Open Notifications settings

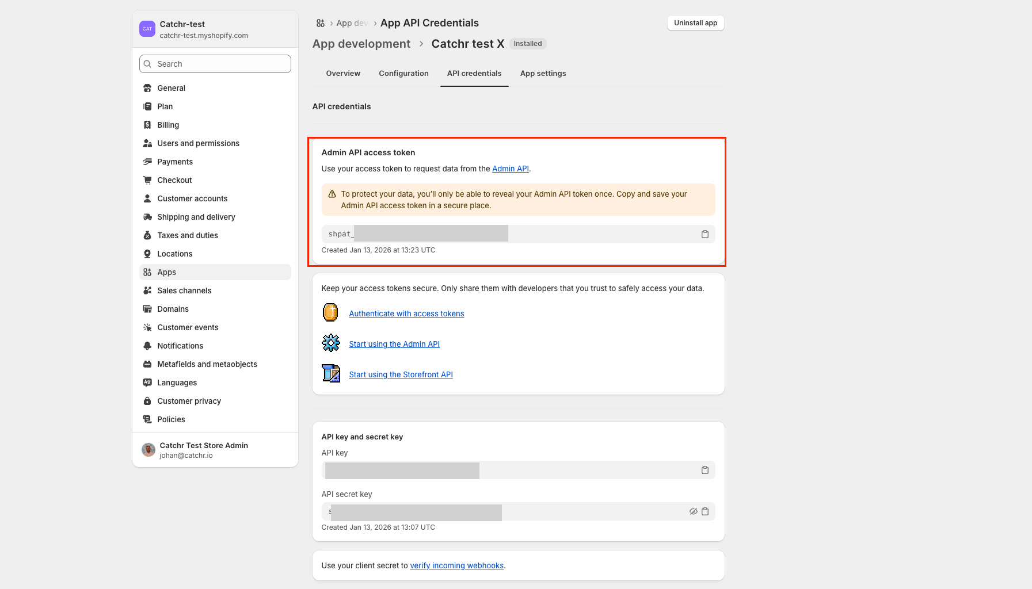(x=180, y=346)
